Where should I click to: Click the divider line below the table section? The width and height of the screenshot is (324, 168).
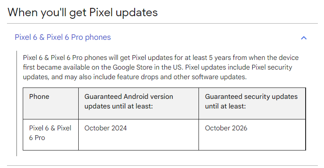162,165
